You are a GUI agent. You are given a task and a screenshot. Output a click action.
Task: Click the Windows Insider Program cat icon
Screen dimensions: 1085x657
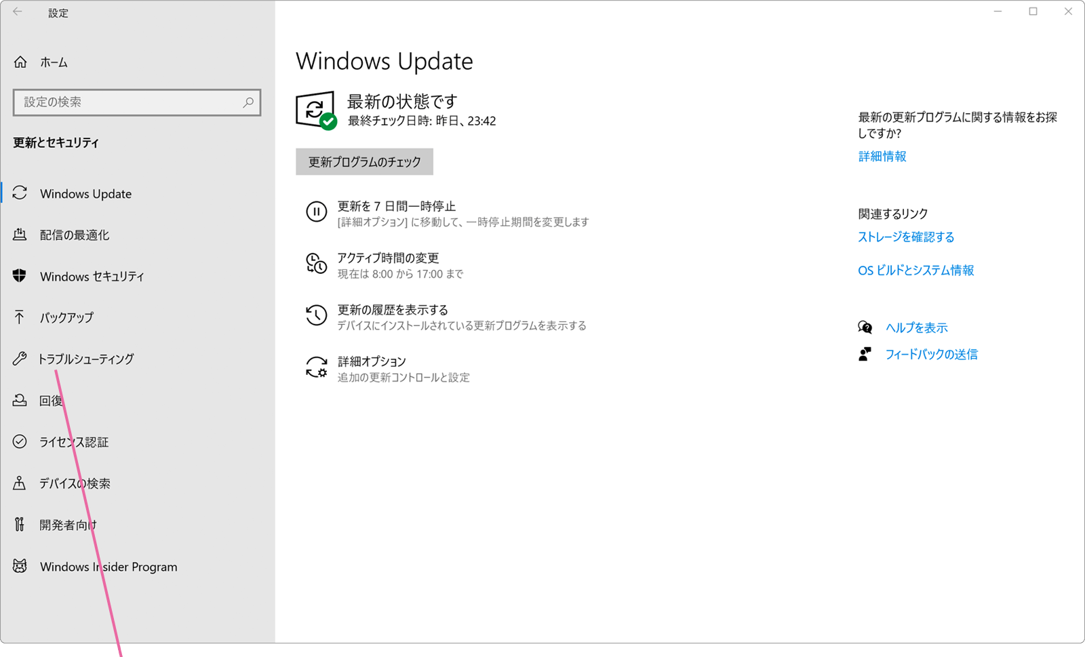[x=20, y=566]
